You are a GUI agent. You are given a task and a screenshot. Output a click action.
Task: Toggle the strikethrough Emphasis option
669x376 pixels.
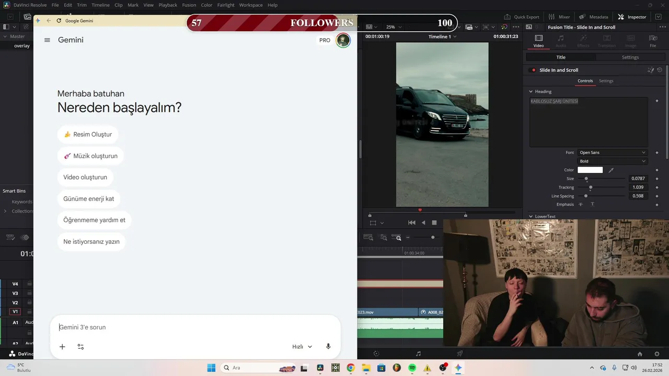click(x=581, y=204)
